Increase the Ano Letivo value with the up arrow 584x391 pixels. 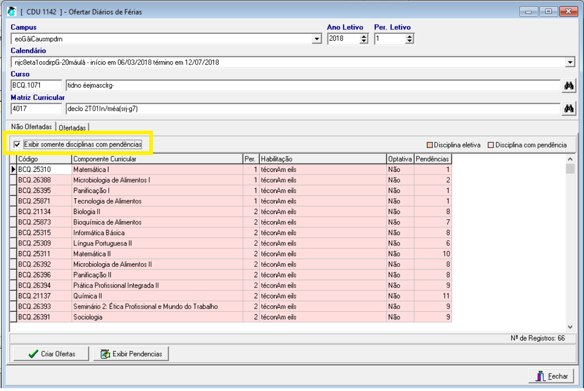[x=364, y=37]
